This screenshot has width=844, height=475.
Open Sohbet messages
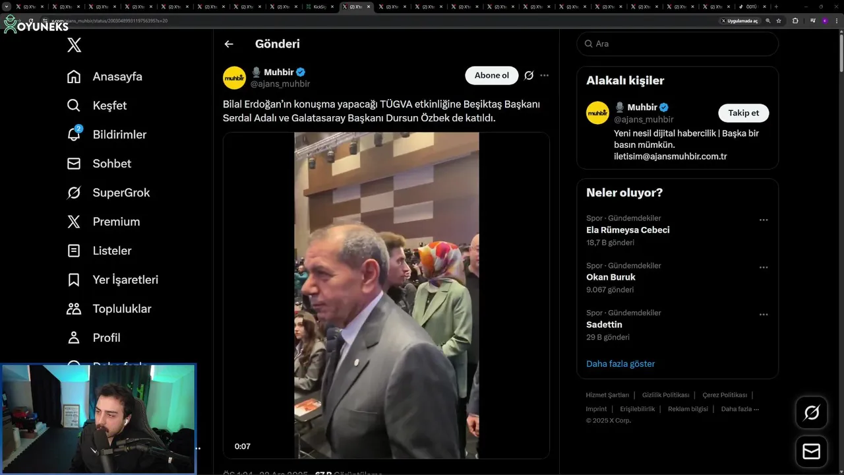coord(99,164)
